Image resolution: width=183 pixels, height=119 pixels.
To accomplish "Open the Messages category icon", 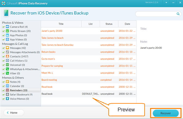I will point(7,48).
